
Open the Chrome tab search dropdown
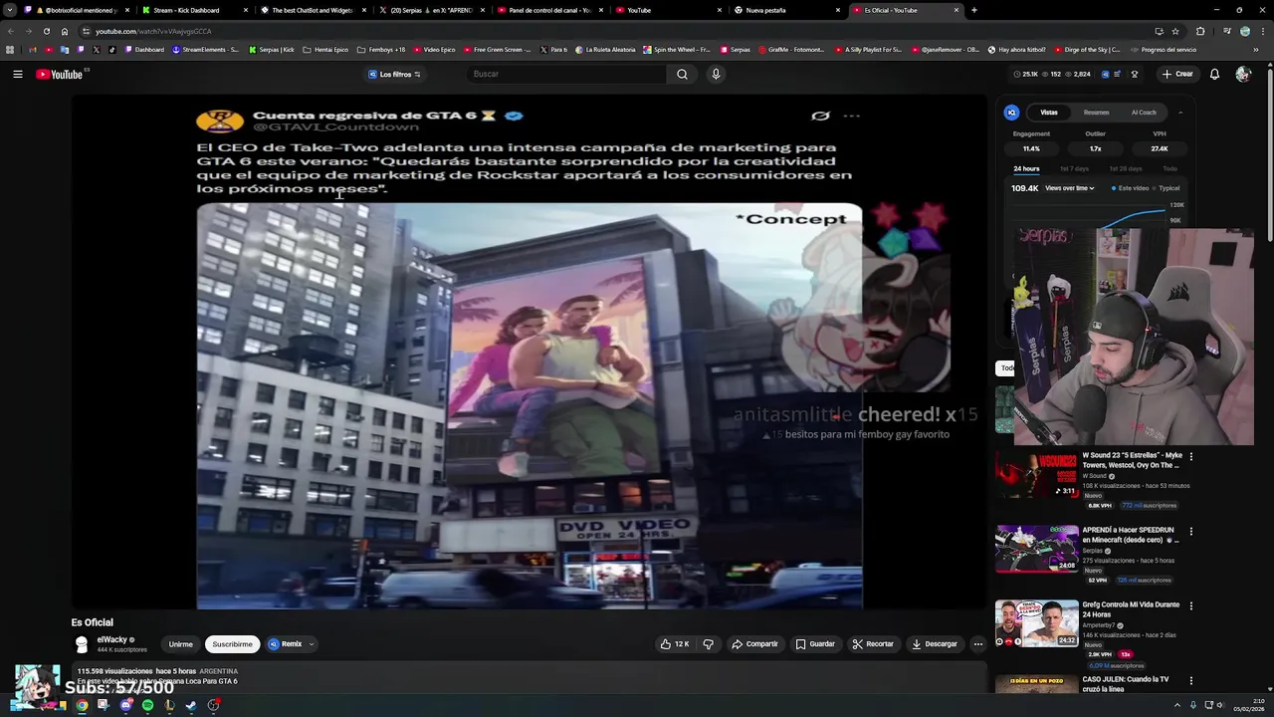[x=10, y=10]
